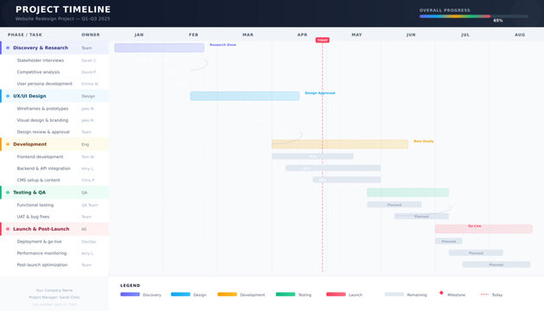Click the grey Remaining legend swatch
This screenshot has height=311, width=544.
[394, 295]
